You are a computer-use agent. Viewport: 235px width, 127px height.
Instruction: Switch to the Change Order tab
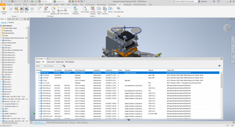60,62
